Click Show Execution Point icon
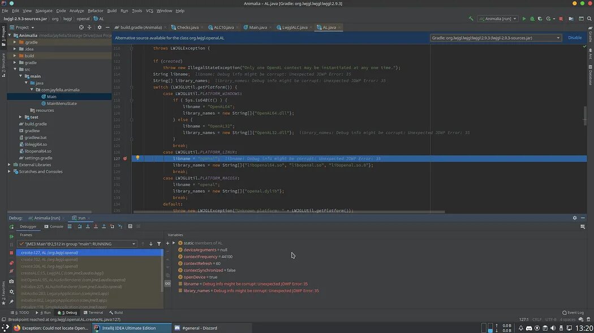594x333 pixels. [70, 226]
